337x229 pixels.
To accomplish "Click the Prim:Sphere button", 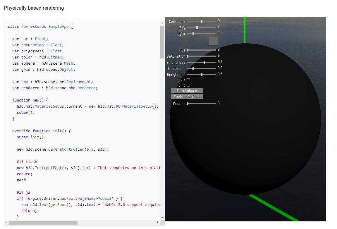I will (186, 90).
